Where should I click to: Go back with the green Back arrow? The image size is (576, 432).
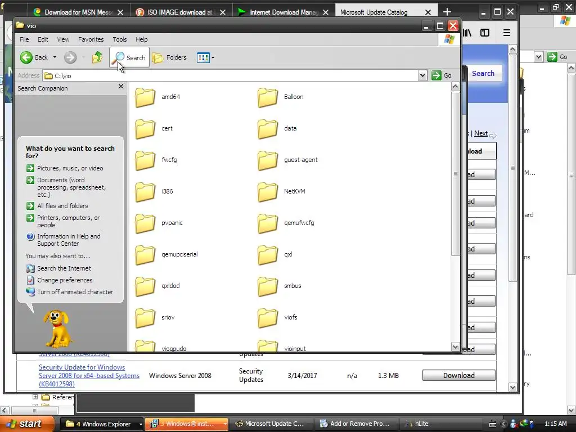click(x=34, y=57)
